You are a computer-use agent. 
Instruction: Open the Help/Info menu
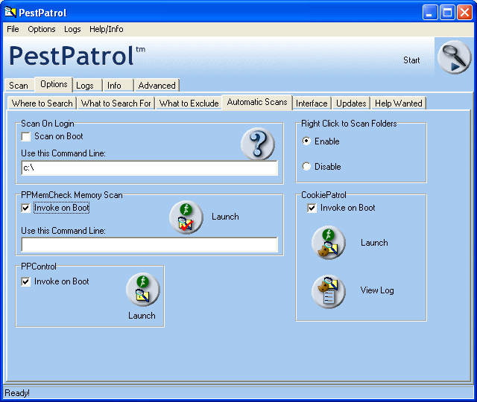coord(106,29)
